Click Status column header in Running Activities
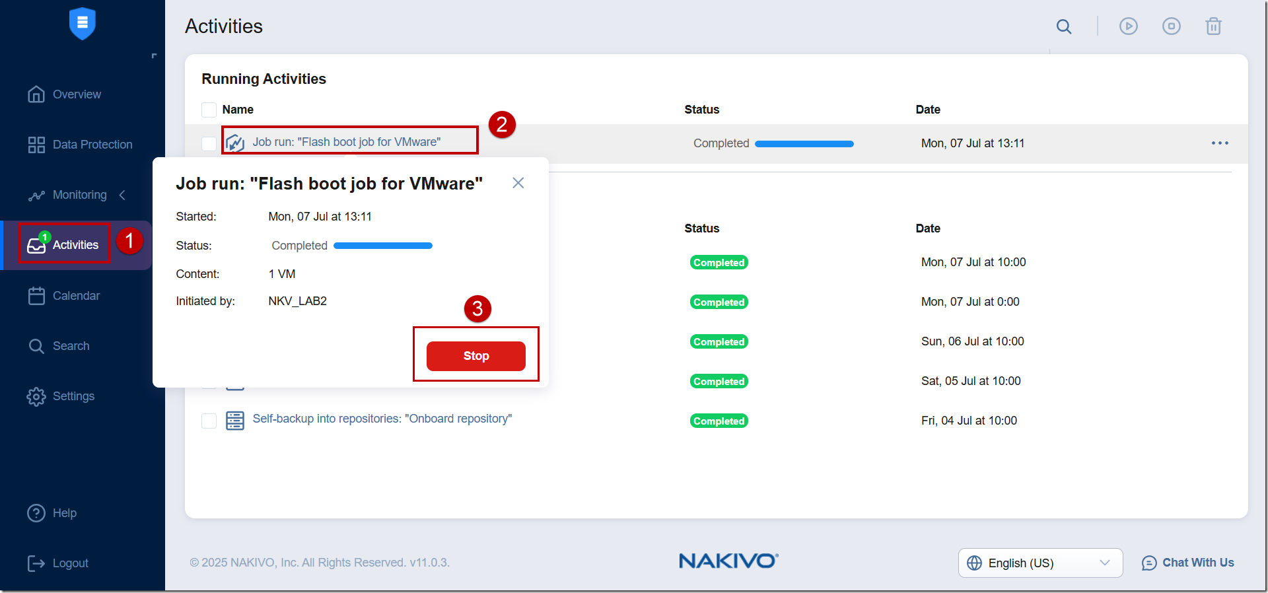 click(702, 110)
